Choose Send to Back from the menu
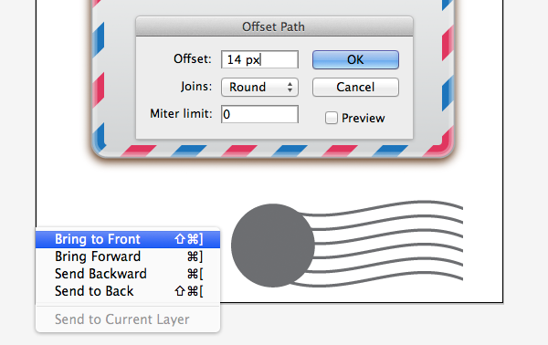 [x=128, y=291]
